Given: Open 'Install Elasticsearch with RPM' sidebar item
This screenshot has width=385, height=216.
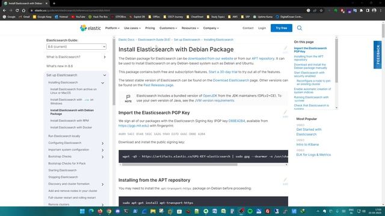Looking at the screenshot, I should click(70, 121).
